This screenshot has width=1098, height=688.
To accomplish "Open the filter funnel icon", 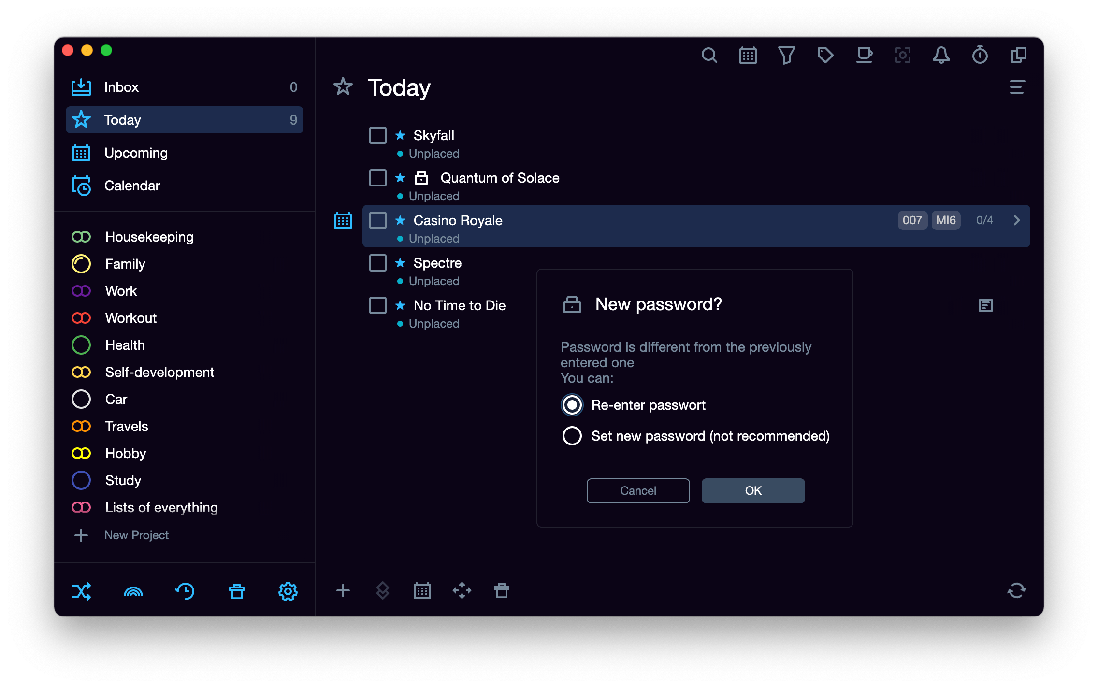I will coord(786,56).
